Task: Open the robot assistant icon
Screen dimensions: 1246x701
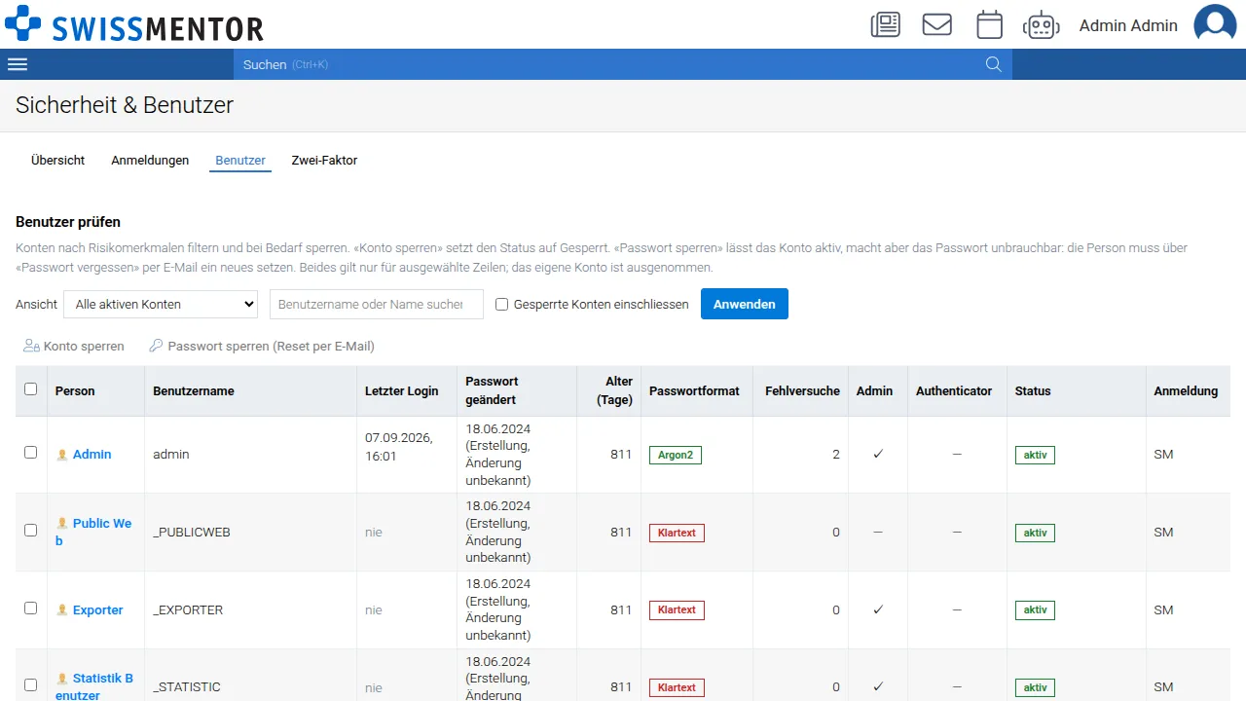Action: tap(1041, 24)
